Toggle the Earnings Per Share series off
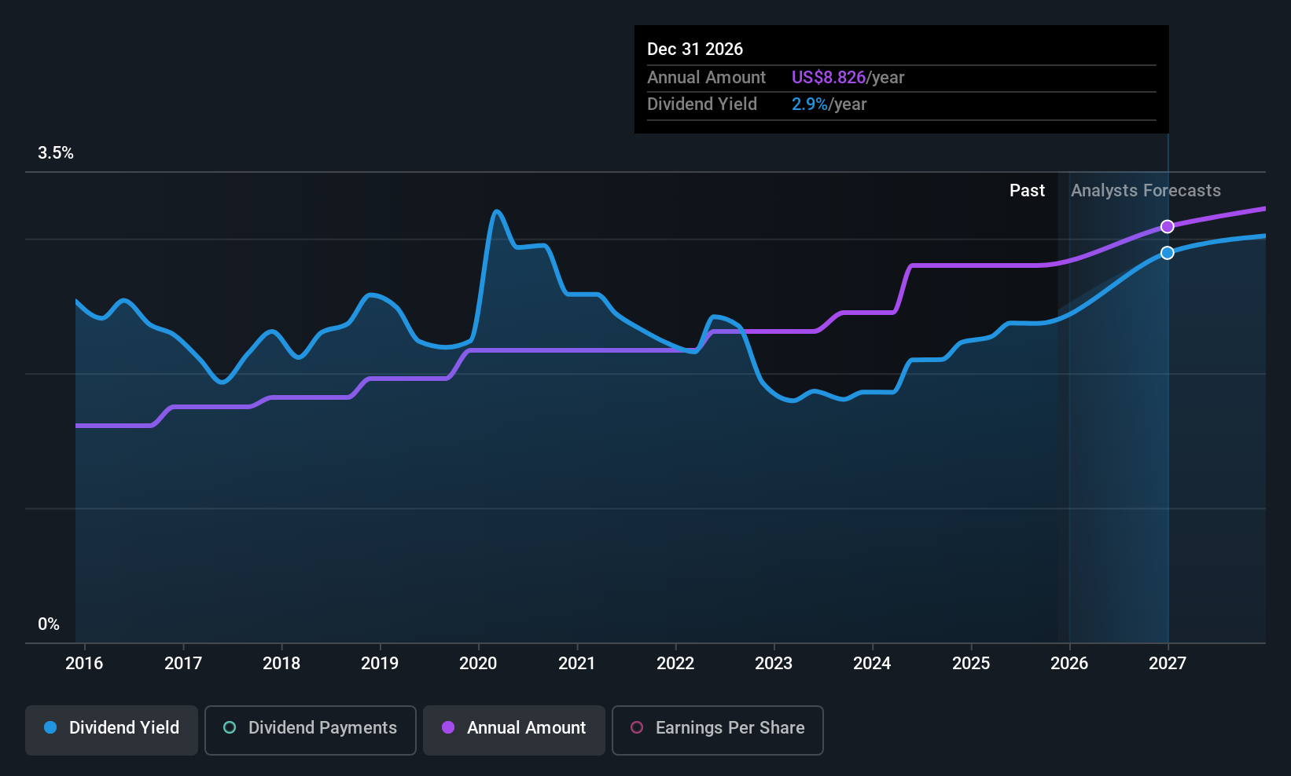The height and width of the screenshot is (776, 1291). tap(717, 730)
